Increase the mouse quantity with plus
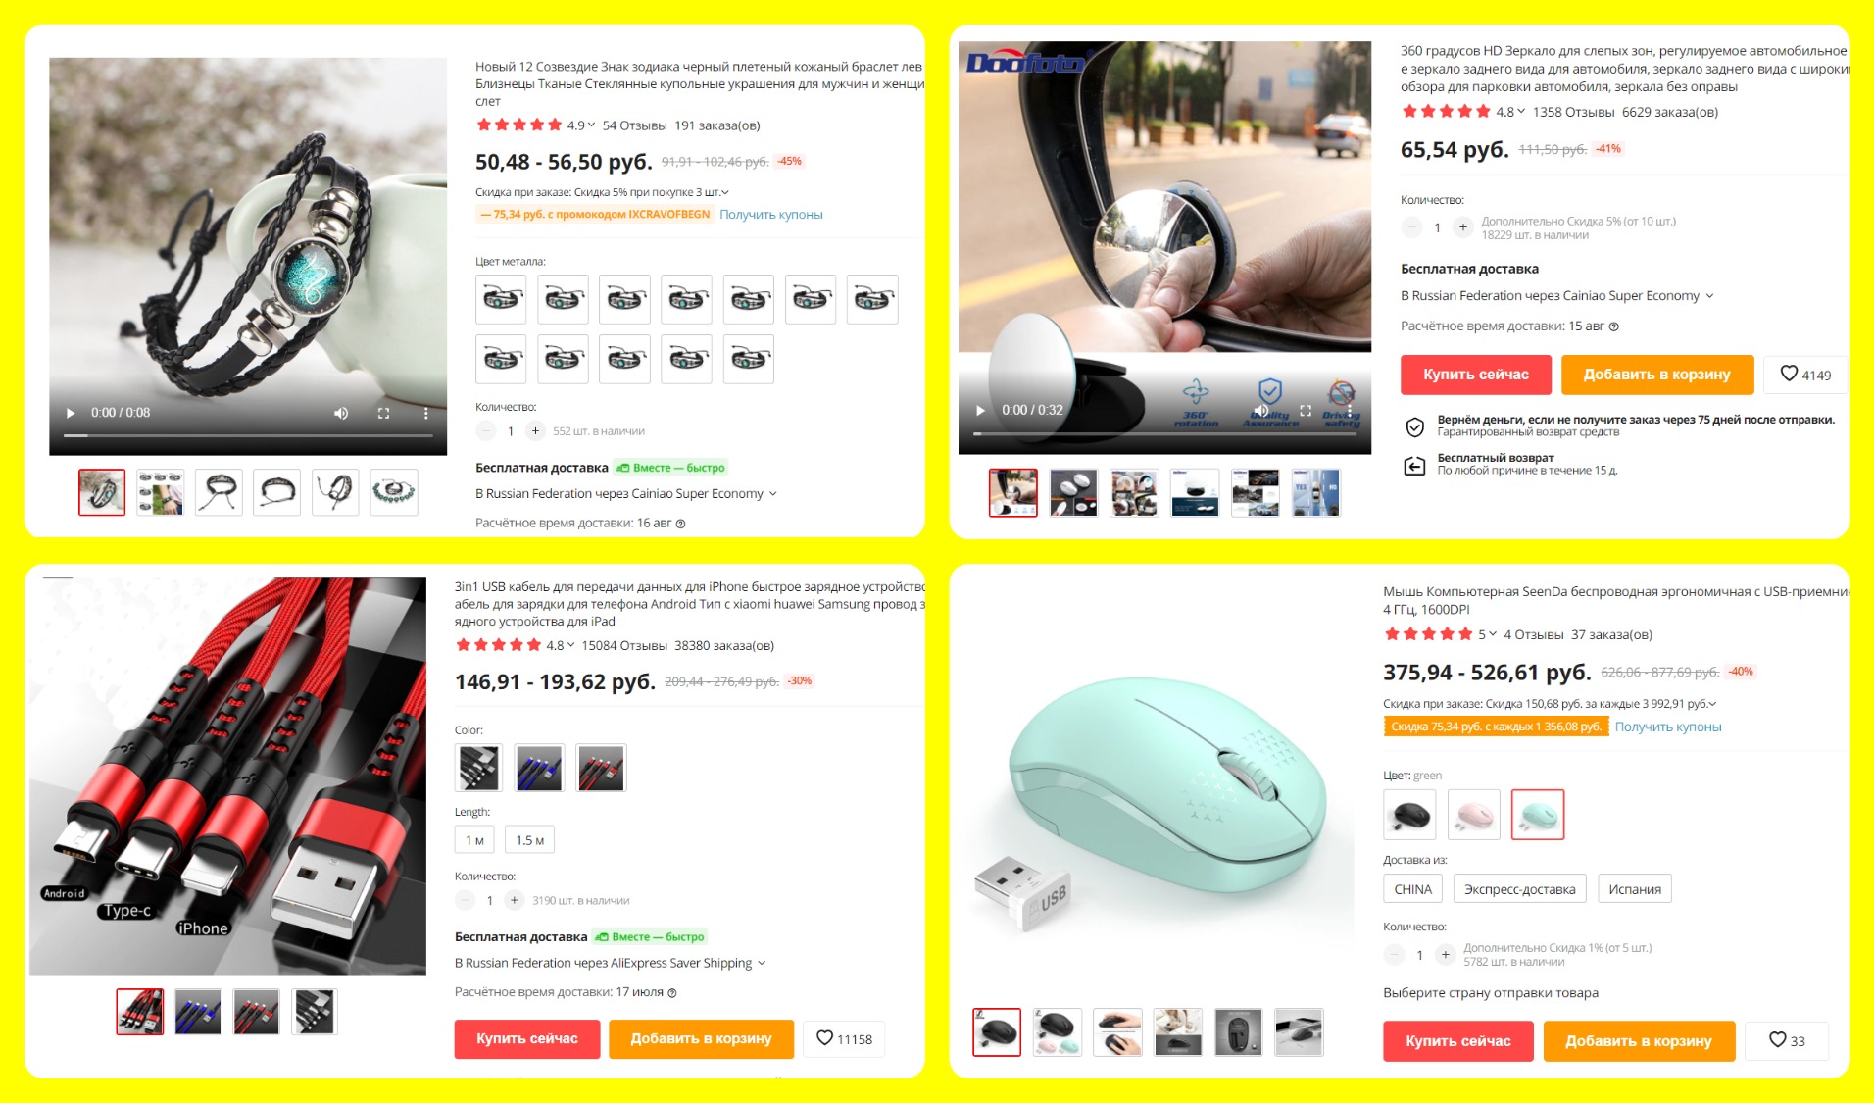This screenshot has height=1103, width=1874. point(1445,954)
